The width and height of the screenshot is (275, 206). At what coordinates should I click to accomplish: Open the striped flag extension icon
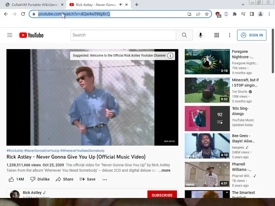pos(226,14)
